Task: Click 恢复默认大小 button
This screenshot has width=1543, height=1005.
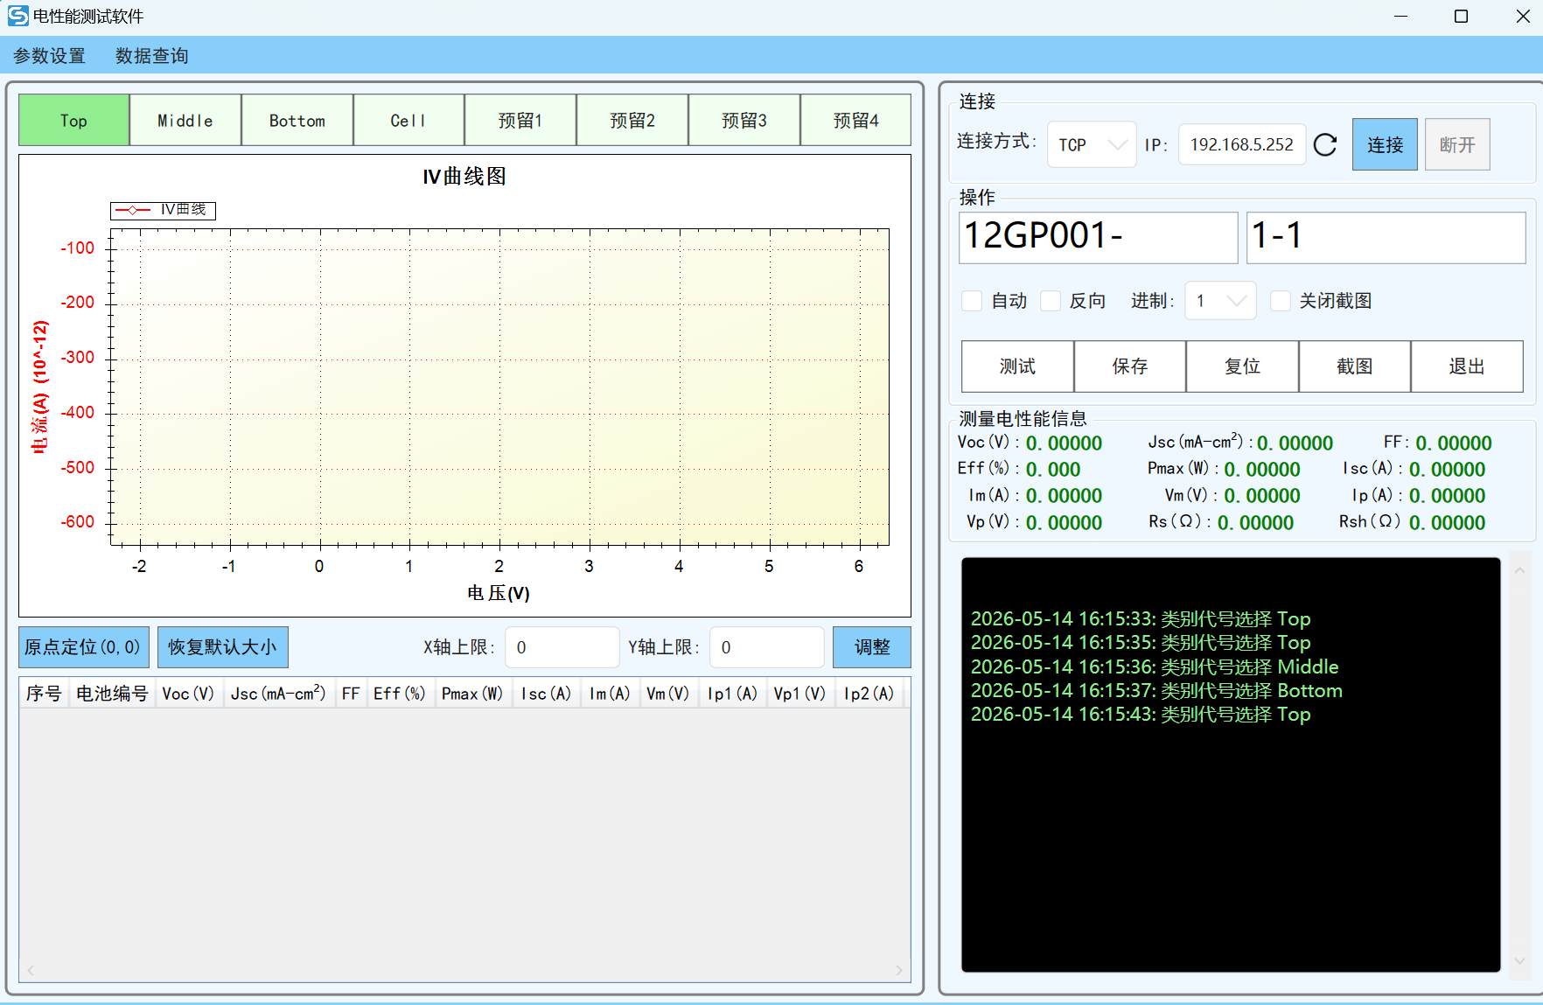Action: (222, 647)
